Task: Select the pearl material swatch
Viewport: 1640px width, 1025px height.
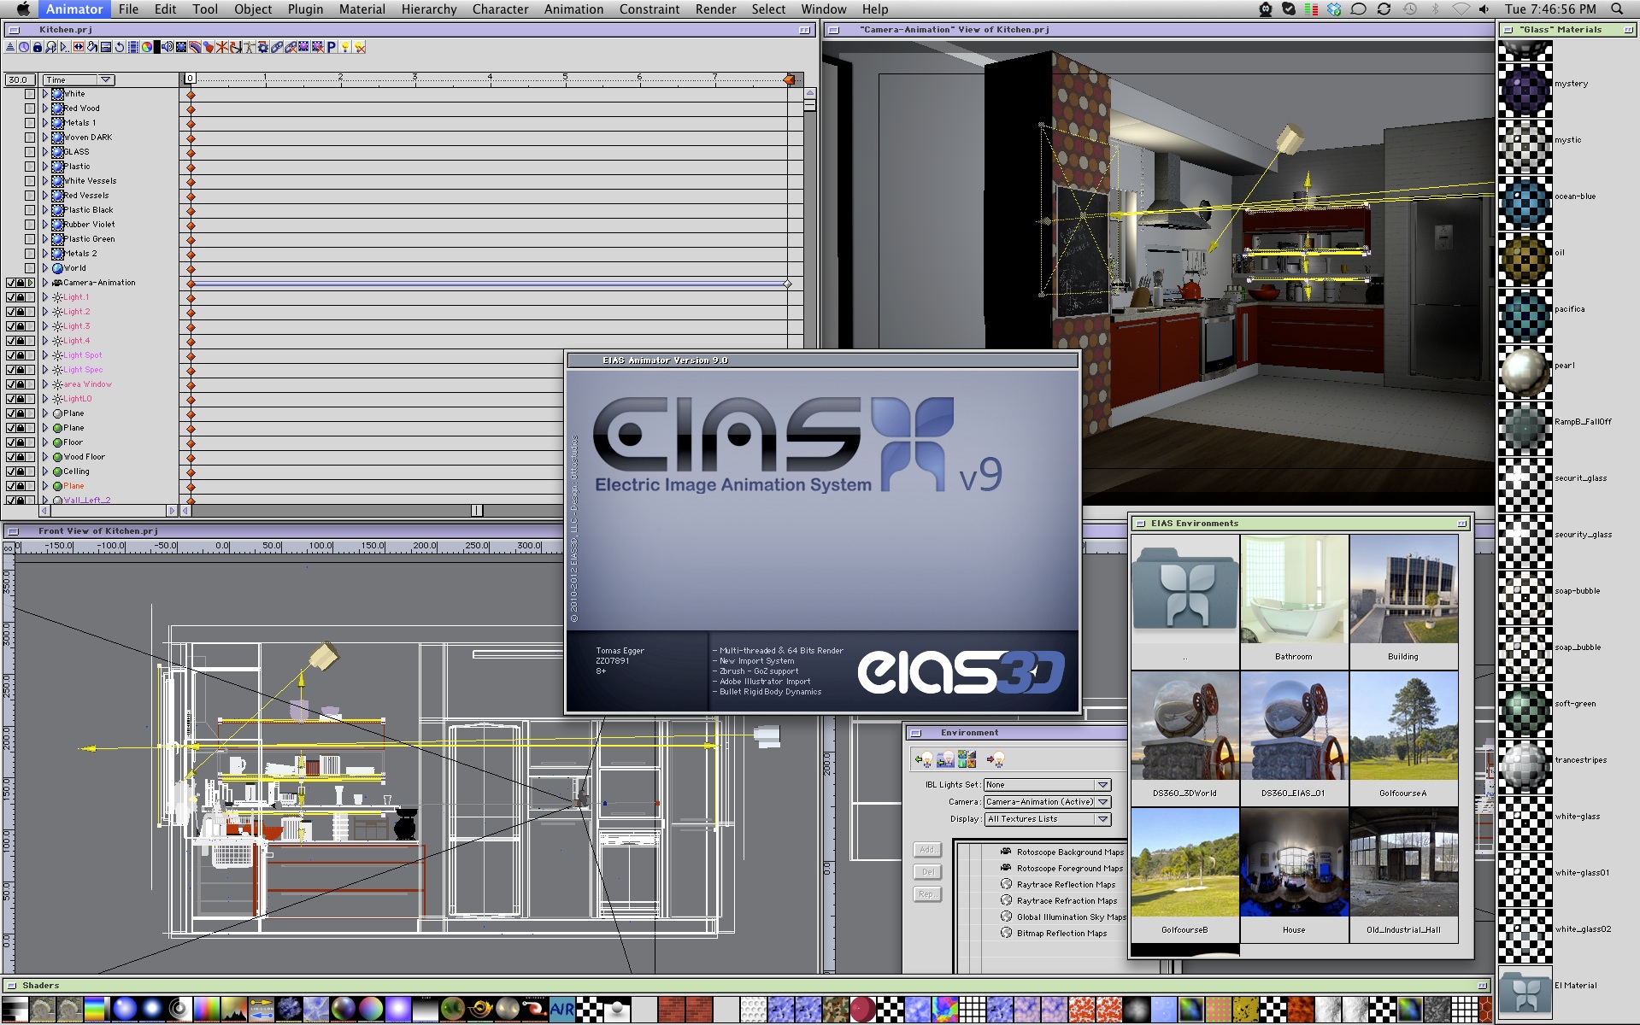Action: [x=1525, y=372]
